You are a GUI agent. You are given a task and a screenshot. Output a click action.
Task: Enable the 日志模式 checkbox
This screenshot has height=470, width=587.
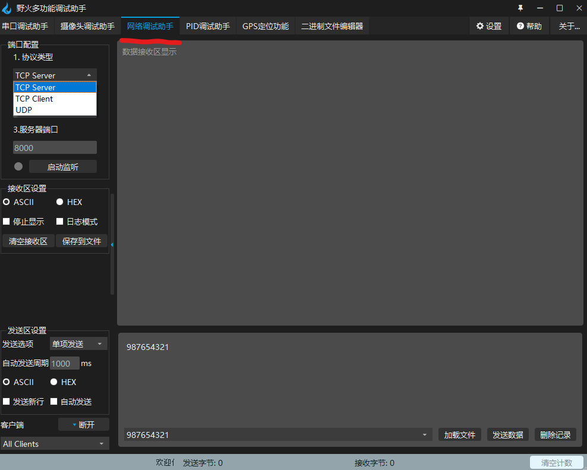59,221
